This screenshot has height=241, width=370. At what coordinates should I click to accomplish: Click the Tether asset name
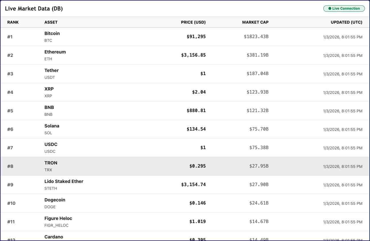pos(52,71)
